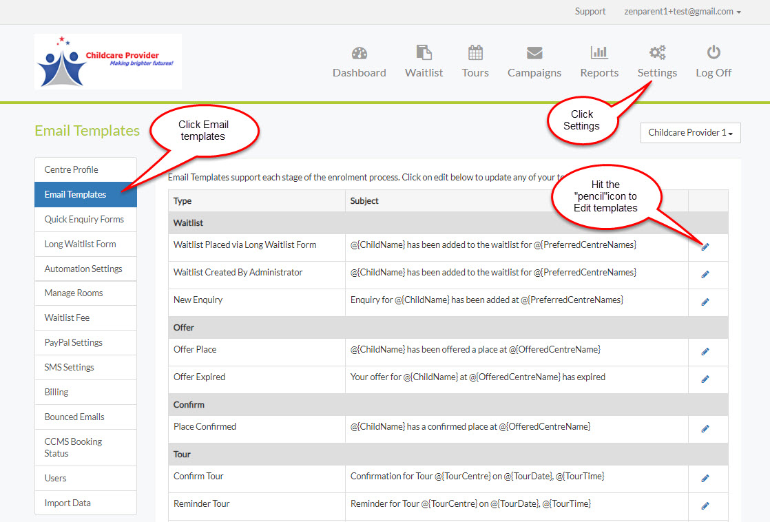Click the Childcare Provider logo
The width and height of the screenshot is (770, 522).
pos(108,62)
